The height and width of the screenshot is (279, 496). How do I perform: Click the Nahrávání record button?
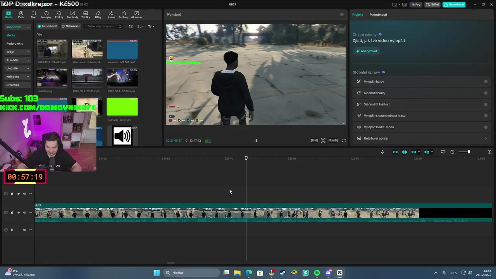(x=71, y=26)
